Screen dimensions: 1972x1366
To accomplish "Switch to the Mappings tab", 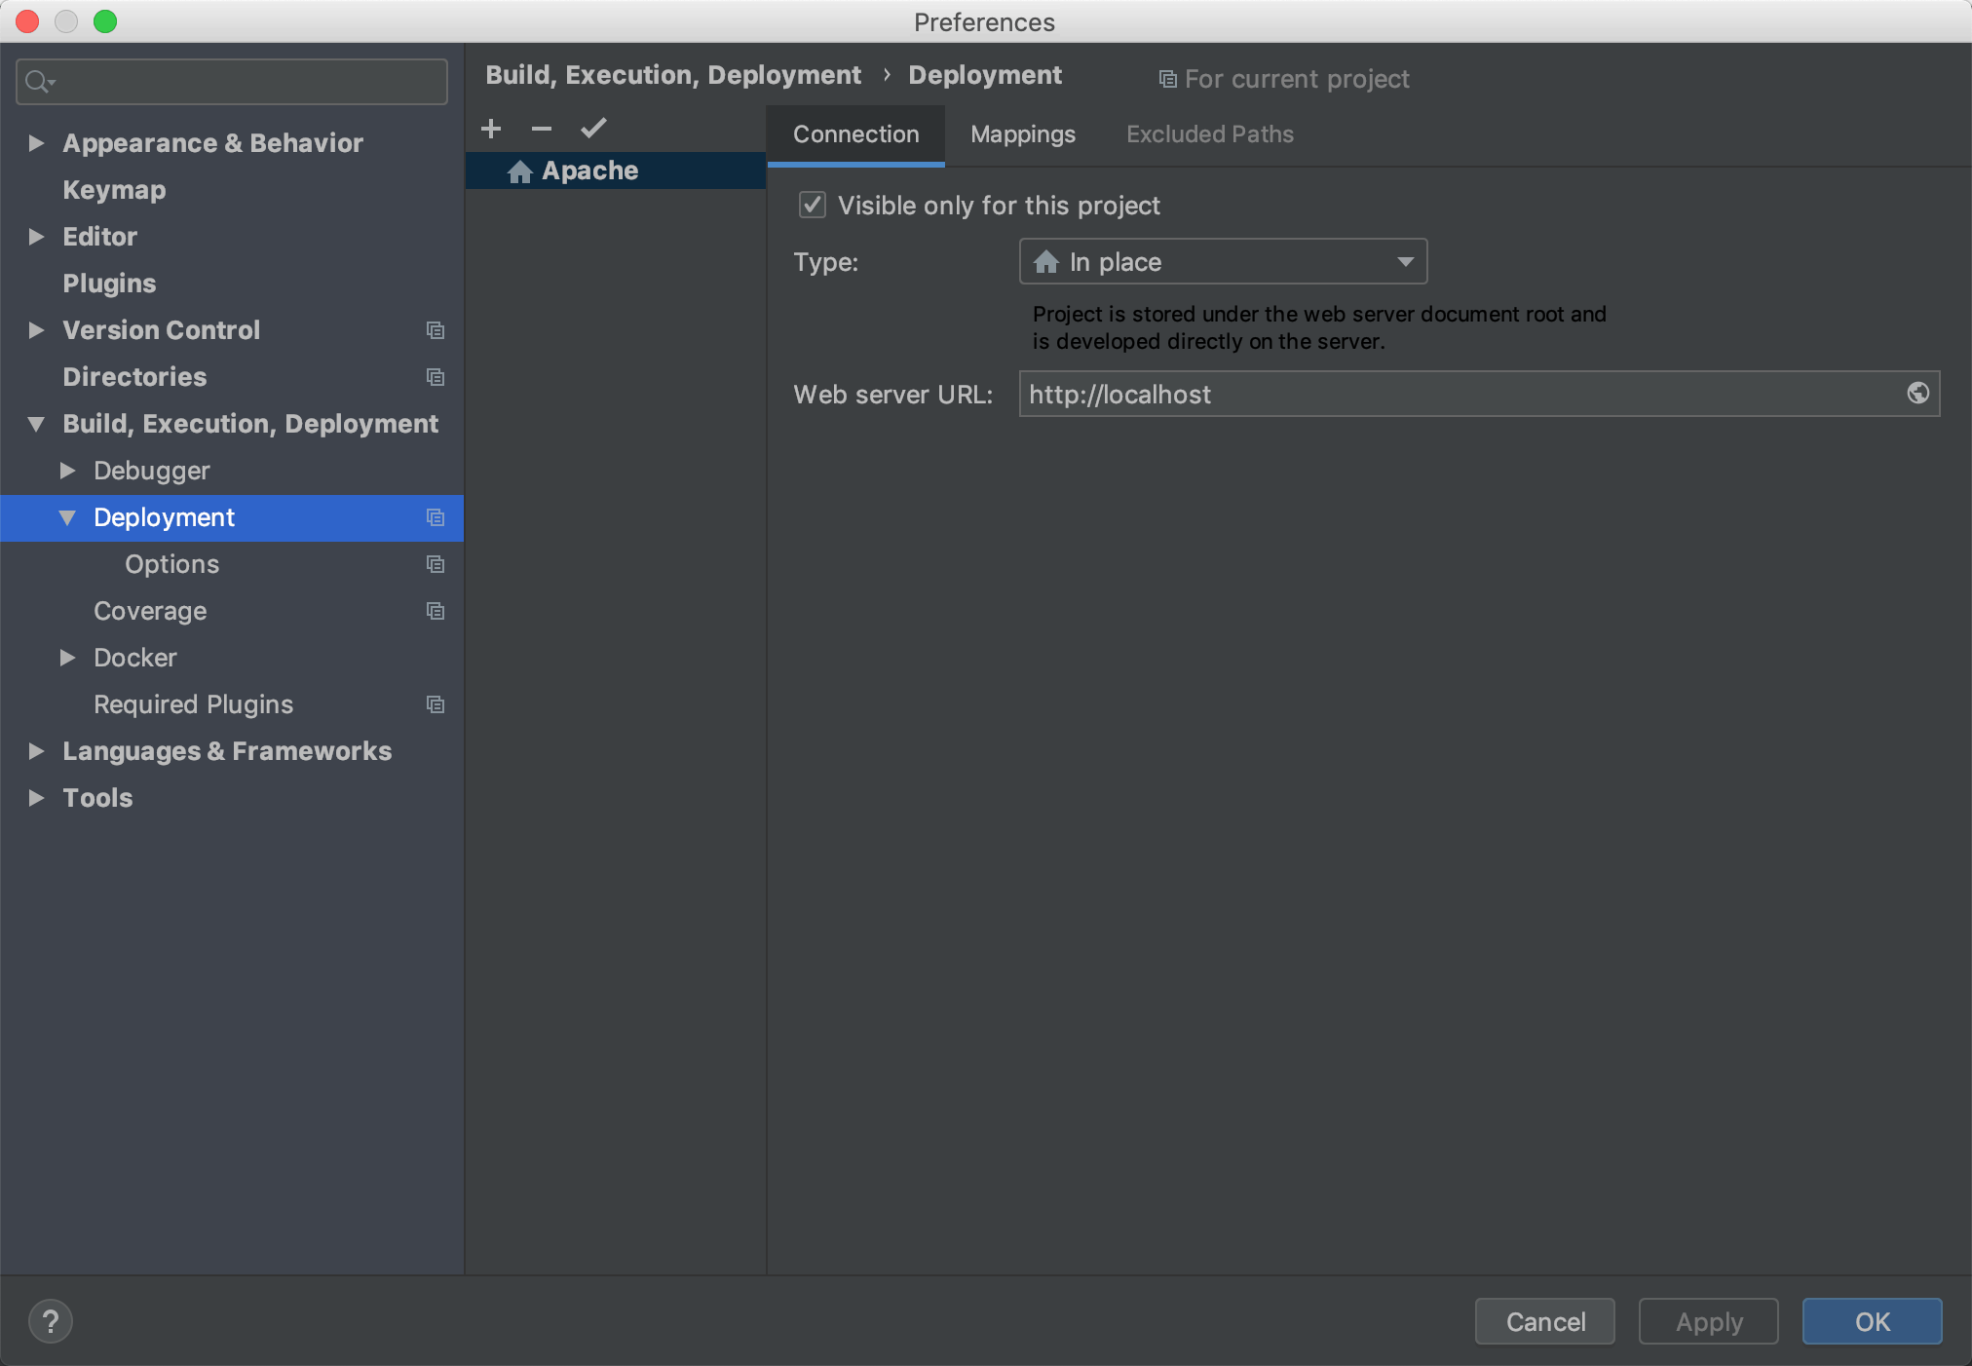I will pos(1021,134).
